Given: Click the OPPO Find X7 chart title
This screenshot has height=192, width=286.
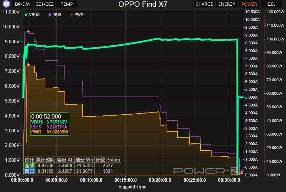Looking at the screenshot, I should point(143,4).
